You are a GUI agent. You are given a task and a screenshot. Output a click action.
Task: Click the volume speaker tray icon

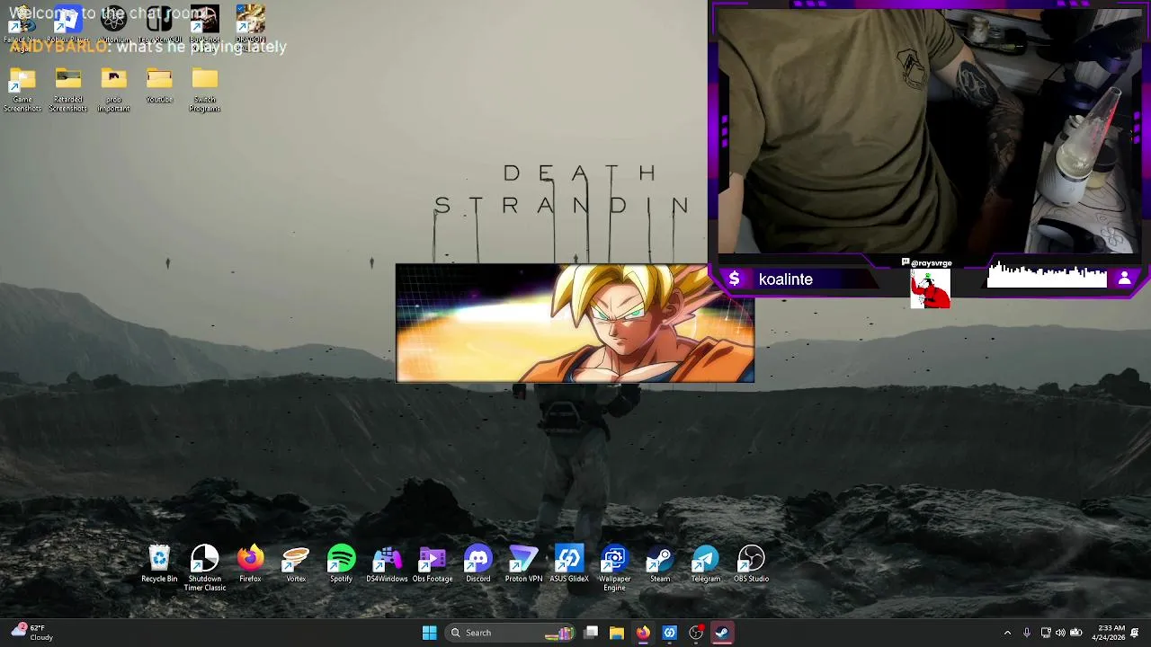(x=1060, y=633)
